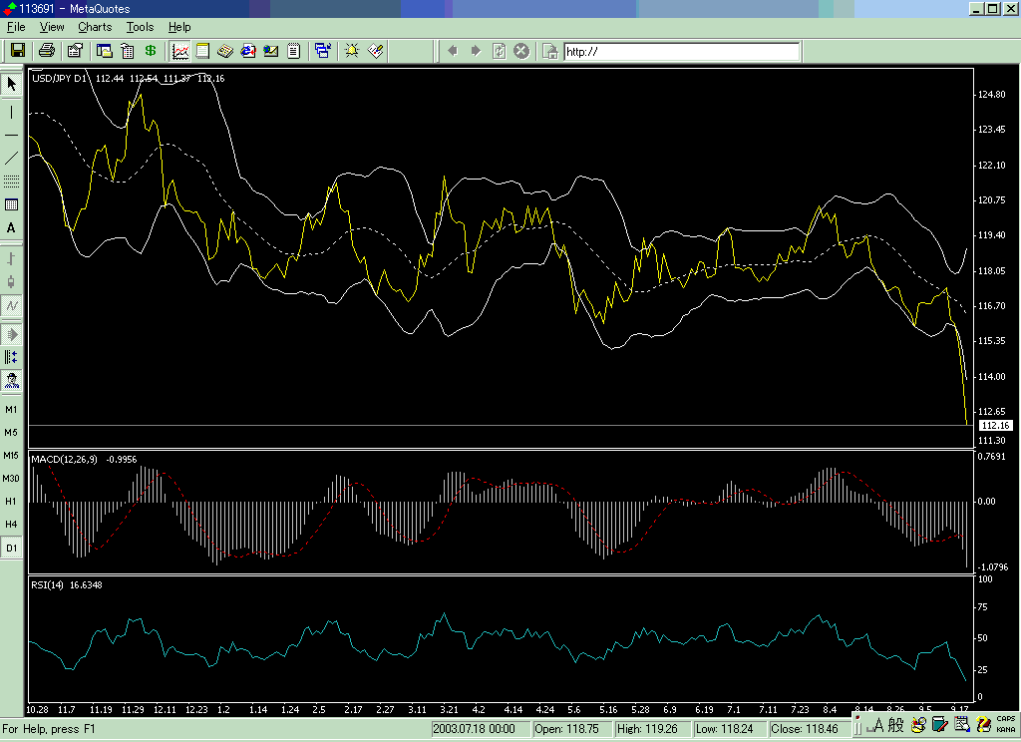Screen dimensions: 1021x742
Task: Select the diagonal trendline tool
Action: click(x=12, y=158)
